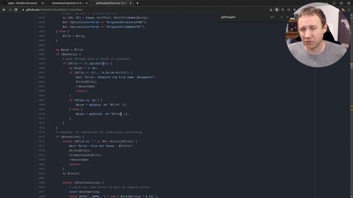Click the highlighted page icon in the address bar
Screen dimensions: 353x198
click(x=277, y=10)
